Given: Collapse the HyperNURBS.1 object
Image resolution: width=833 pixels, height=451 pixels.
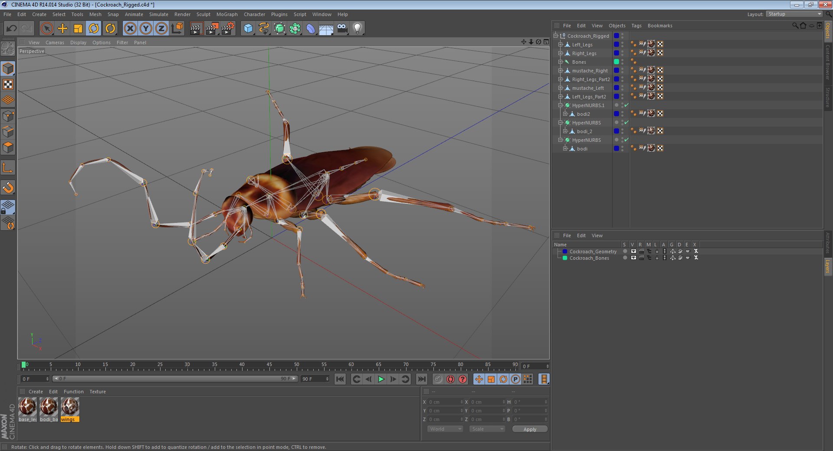Looking at the screenshot, I should point(560,105).
